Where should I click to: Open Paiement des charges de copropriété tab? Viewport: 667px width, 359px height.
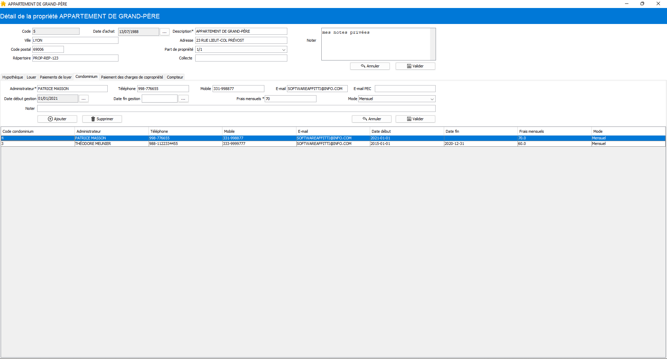(132, 77)
